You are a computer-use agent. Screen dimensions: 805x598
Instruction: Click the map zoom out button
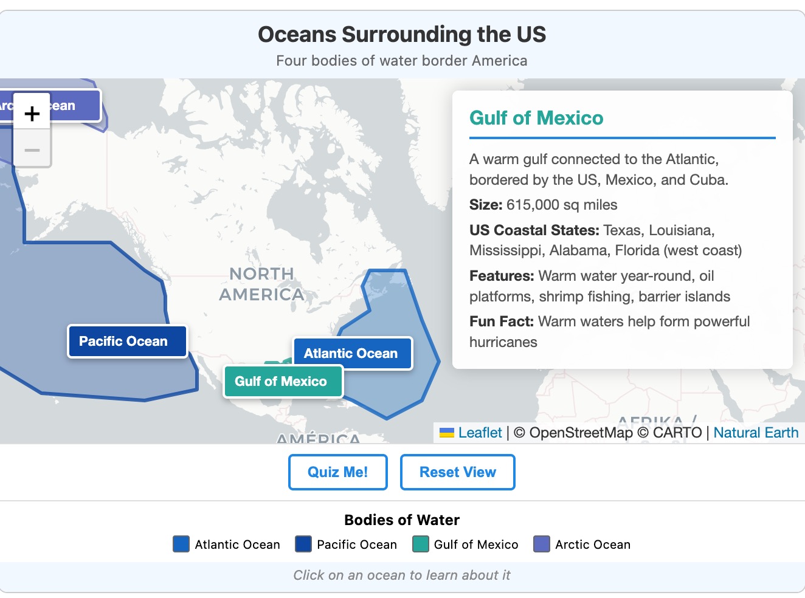(31, 149)
